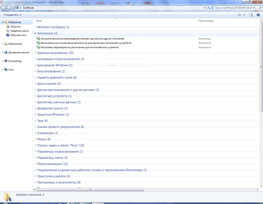Expand the Библиотеки tree node arrow

pos(3,44)
